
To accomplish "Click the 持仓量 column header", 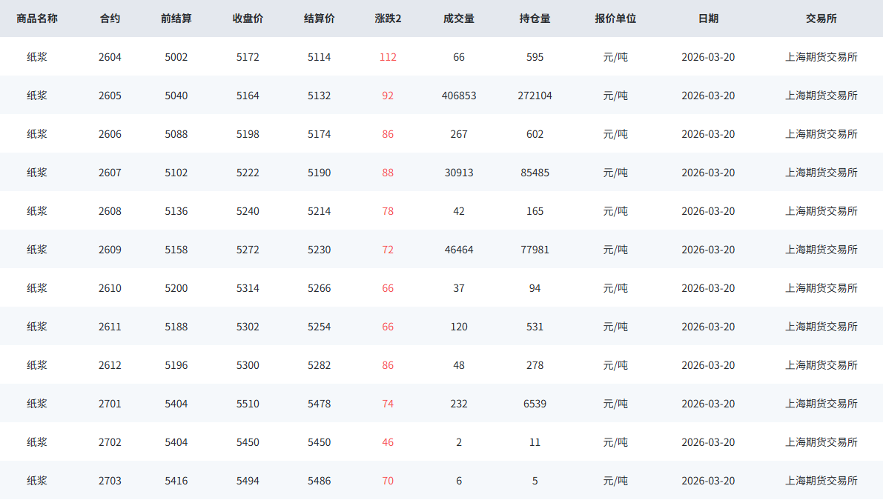I will coord(535,19).
